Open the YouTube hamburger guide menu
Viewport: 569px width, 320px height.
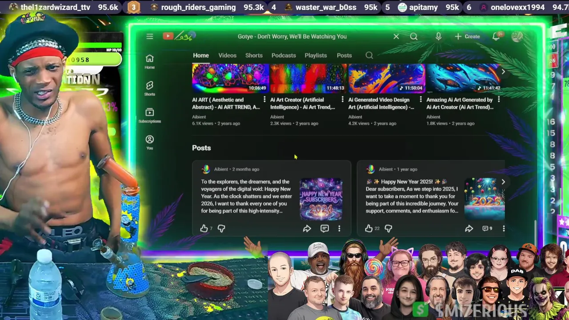[149, 36]
